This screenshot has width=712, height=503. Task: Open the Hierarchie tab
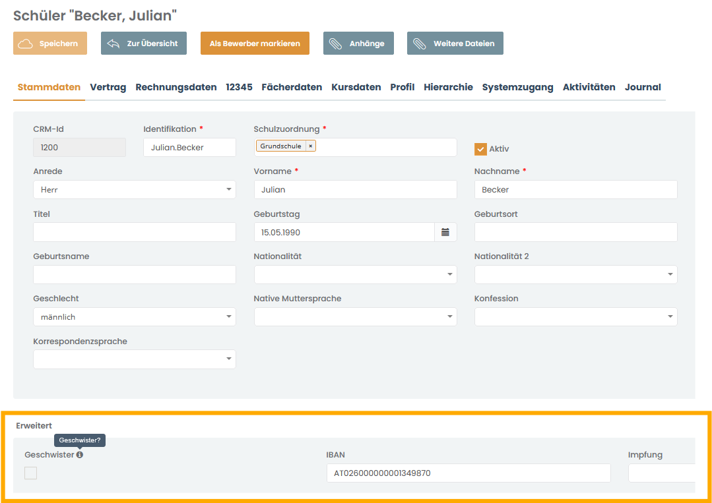pos(448,87)
